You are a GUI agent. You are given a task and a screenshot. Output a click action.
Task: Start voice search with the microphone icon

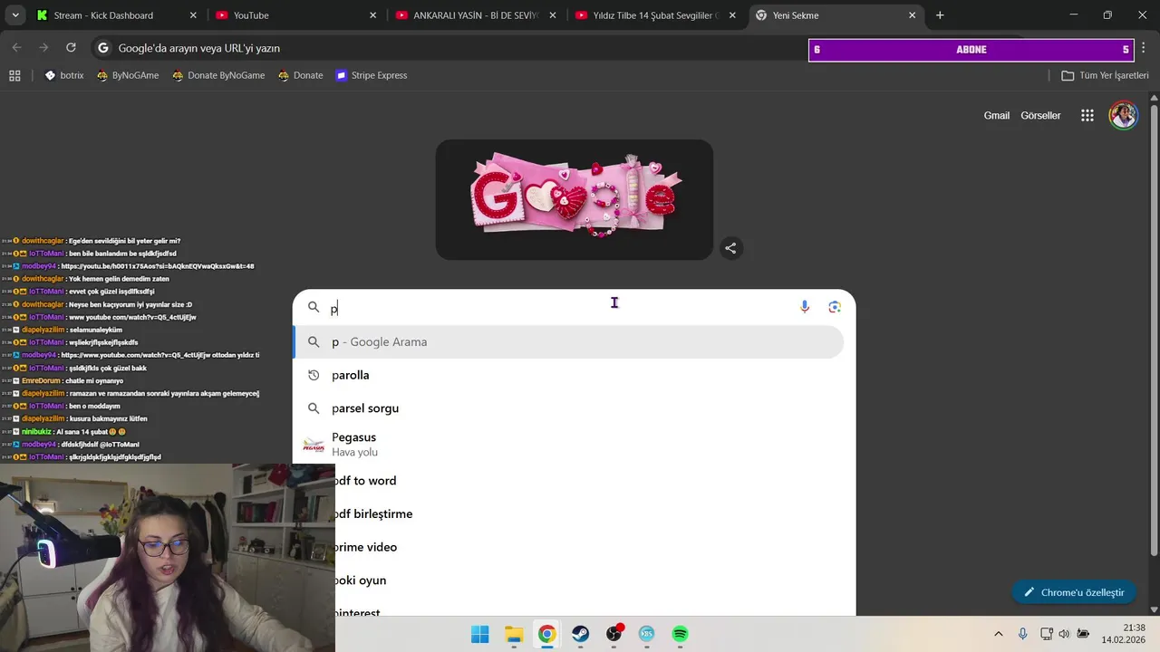point(804,307)
